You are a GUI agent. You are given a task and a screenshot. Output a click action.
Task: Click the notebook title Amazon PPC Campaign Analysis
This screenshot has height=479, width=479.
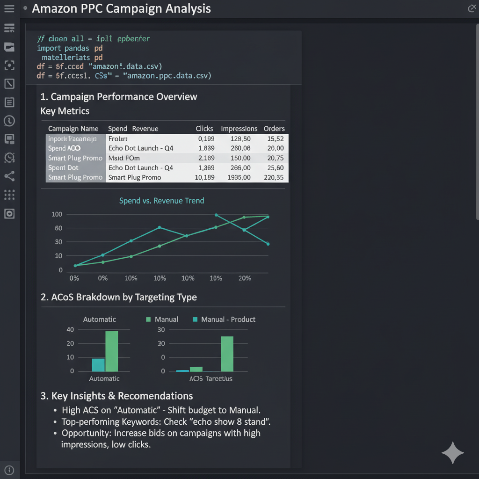click(121, 8)
